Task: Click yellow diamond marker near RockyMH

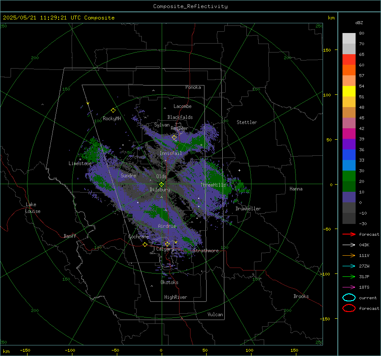Action: pyautogui.click(x=113, y=110)
